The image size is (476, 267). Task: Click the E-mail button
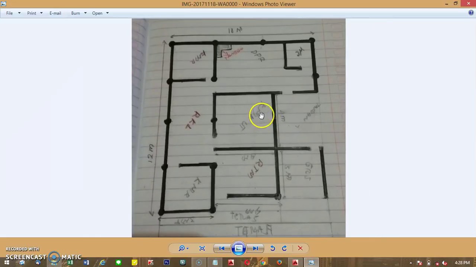[55, 13]
